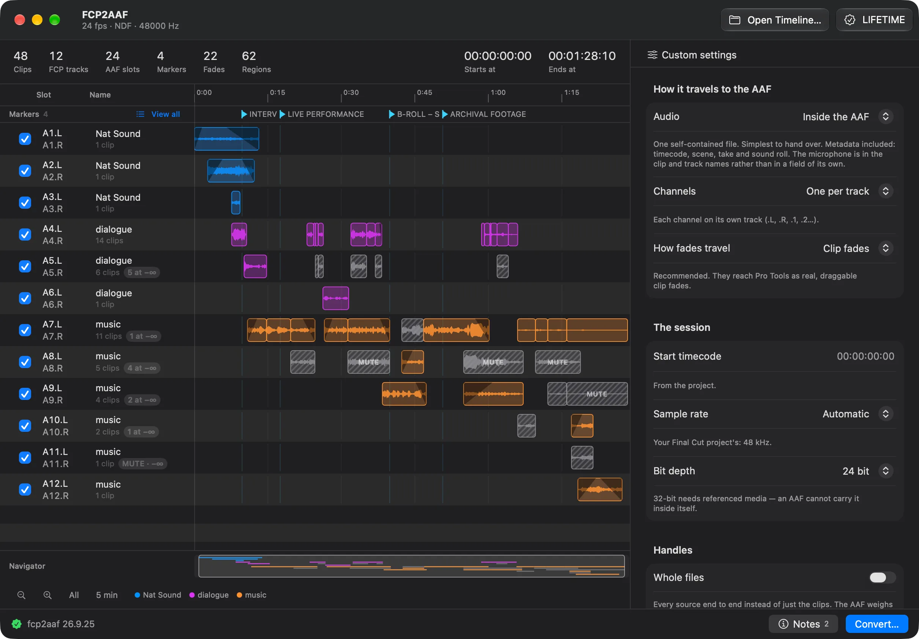Click the '48 Clips' statistic
The image size is (919, 639).
tap(22, 61)
